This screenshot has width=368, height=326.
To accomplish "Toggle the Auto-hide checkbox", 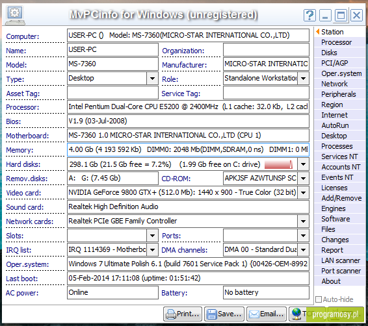I will point(319,299).
